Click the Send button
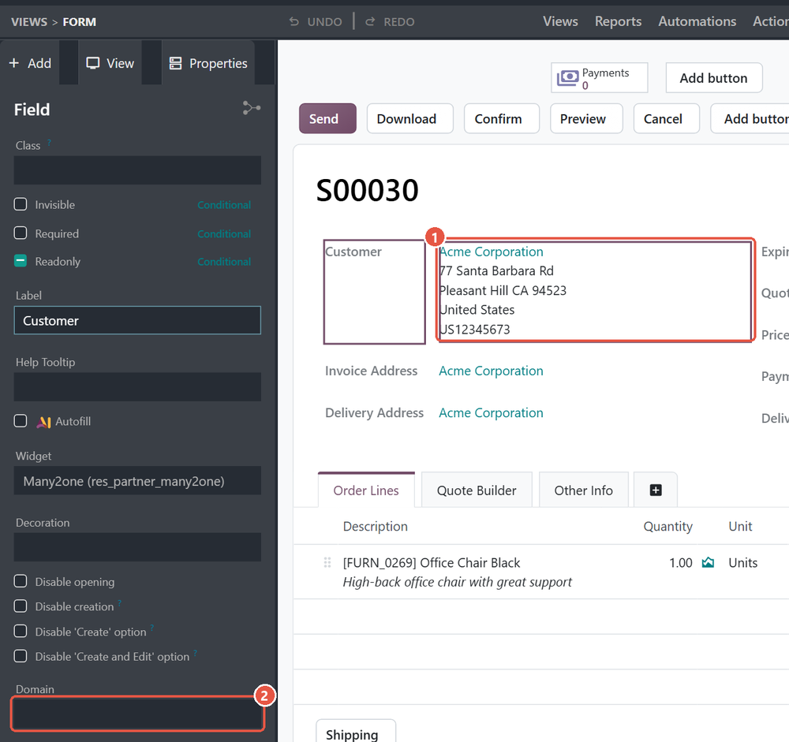Screen dimensions: 789x742 (327, 119)
